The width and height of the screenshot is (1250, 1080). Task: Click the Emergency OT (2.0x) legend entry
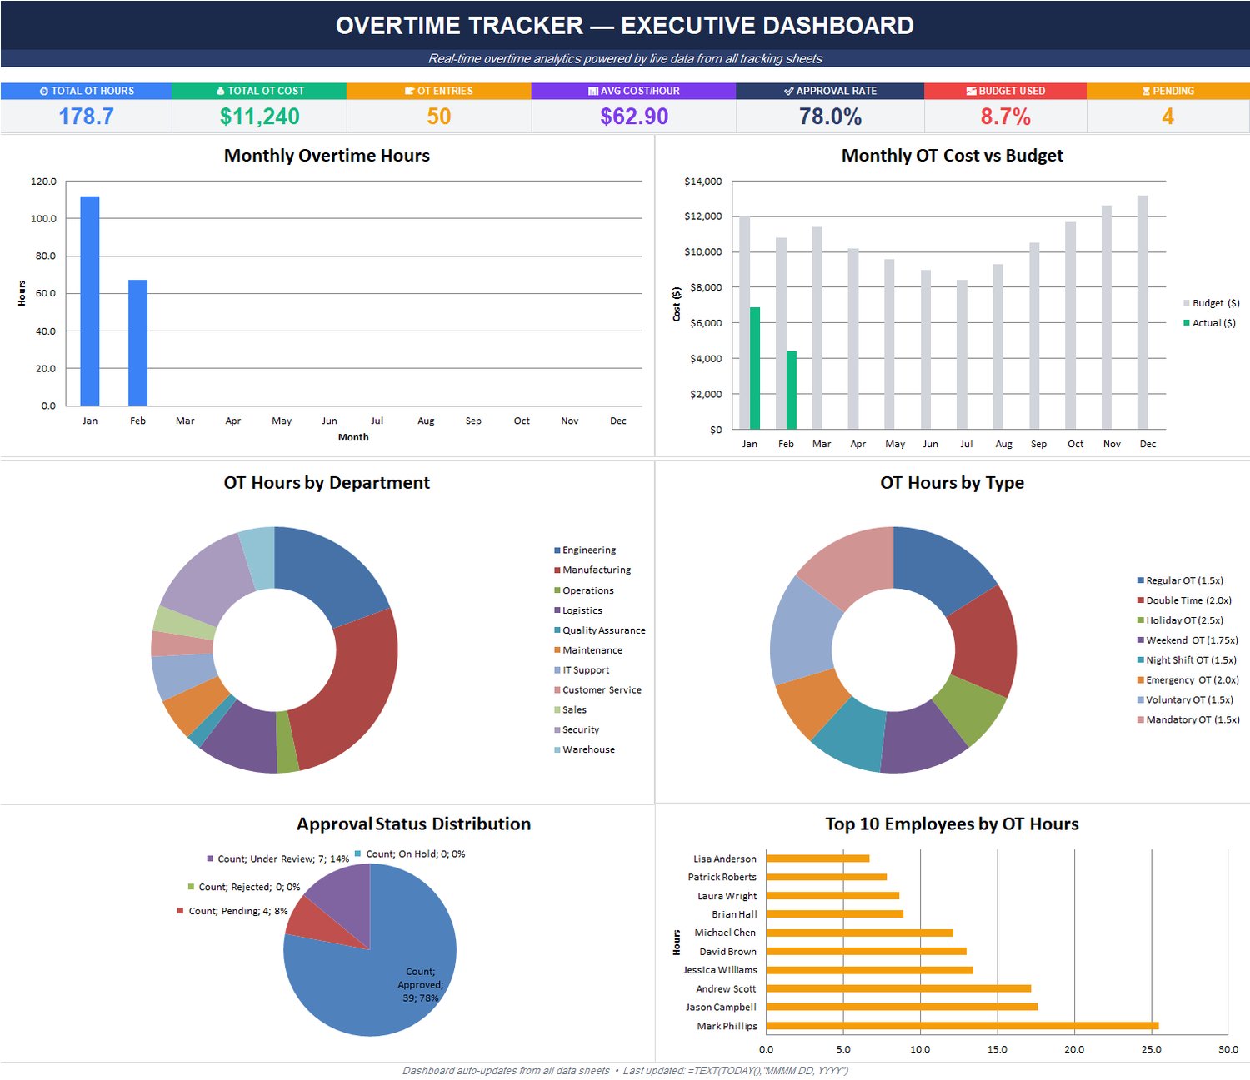tap(1188, 680)
